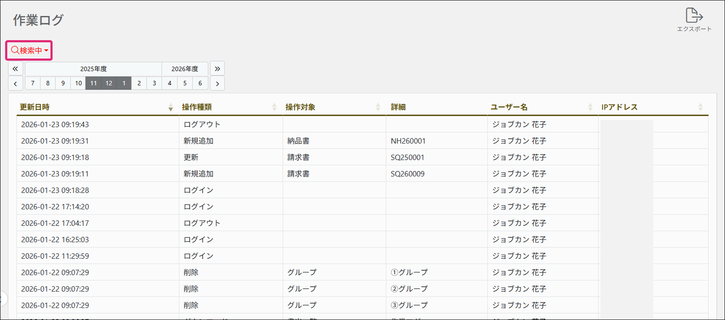This screenshot has width=725, height=320.
Task: Choose month 4 in the month selector
Action: click(x=170, y=83)
